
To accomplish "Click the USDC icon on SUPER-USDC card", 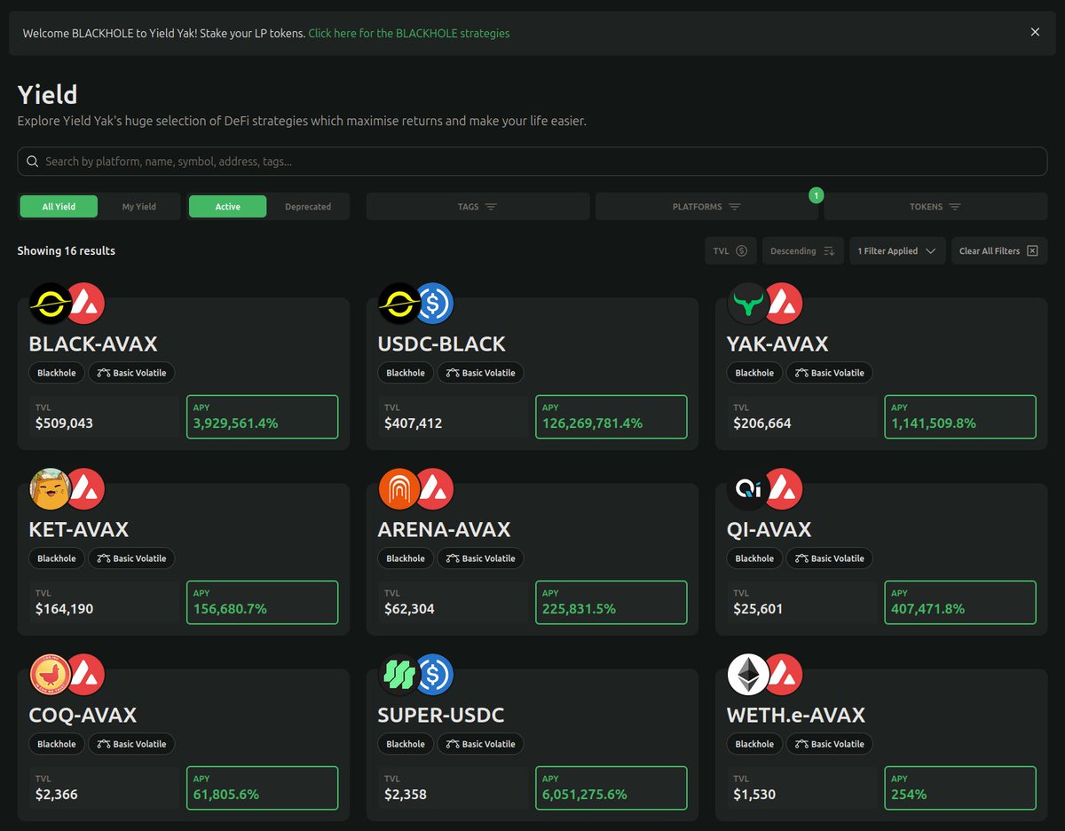I will [435, 675].
